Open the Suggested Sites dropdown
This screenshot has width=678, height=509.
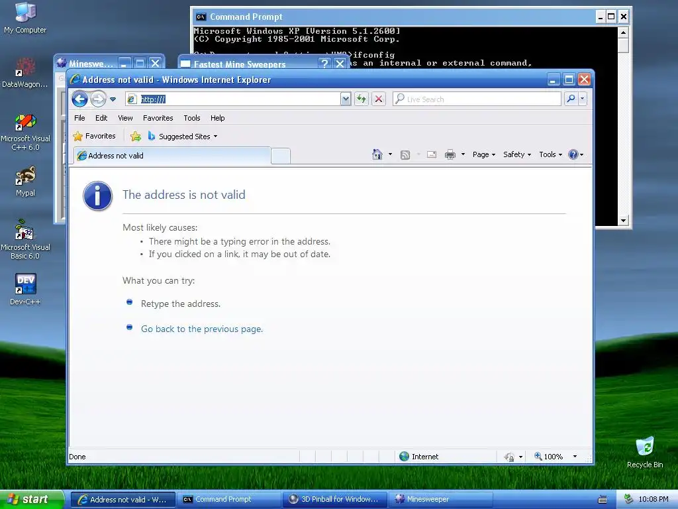(183, 137)
